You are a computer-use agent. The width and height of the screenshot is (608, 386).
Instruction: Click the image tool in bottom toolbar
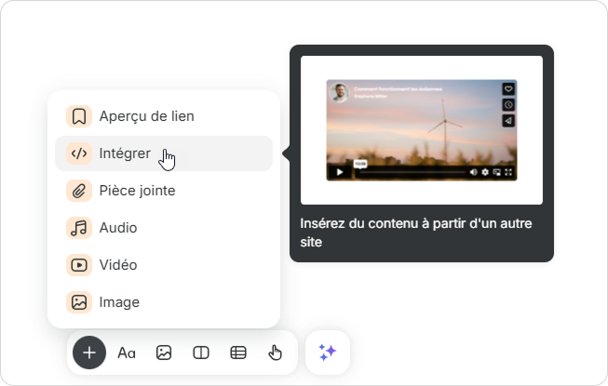[164, 353]
